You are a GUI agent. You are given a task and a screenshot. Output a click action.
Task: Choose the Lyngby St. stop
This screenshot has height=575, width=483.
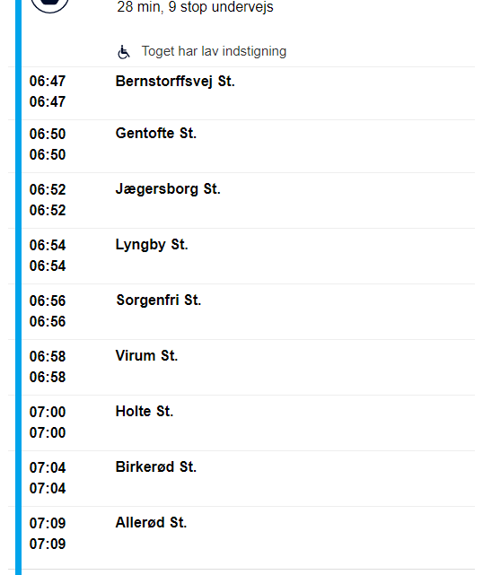pyautogui.click(x=152, y=245)
